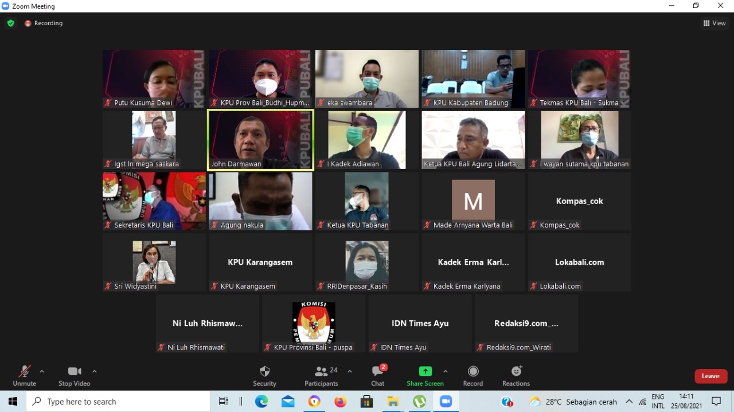Viewport: 734px width, 412px height.
Task: Click the Recording status indicator
Action: pos(44,23)
